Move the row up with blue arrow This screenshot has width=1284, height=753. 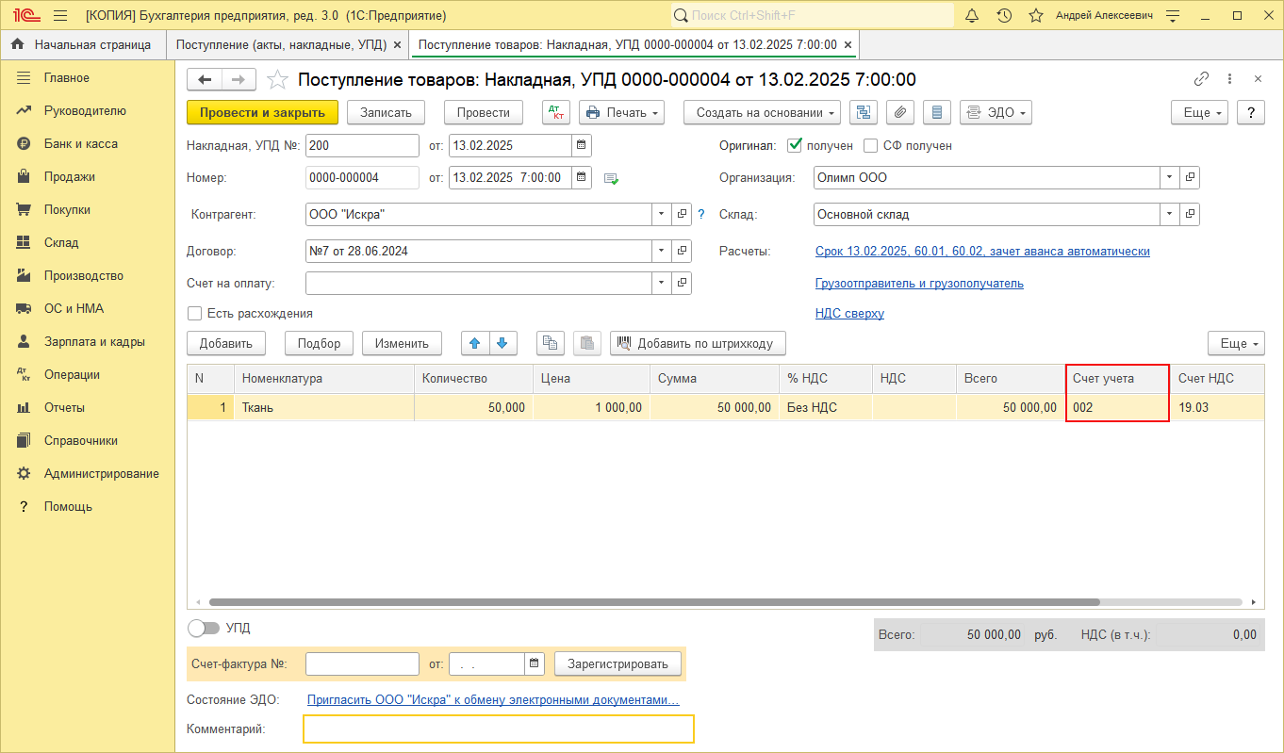pyautogui.click(x=474, y=343)
